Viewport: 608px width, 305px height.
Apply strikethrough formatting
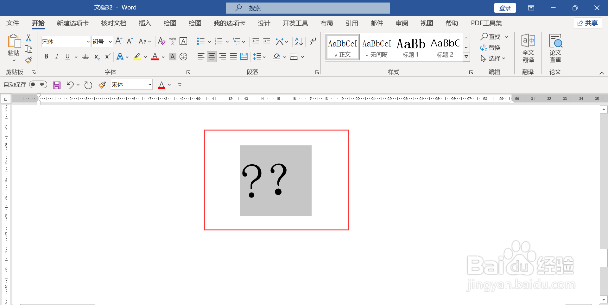point(85,57)
